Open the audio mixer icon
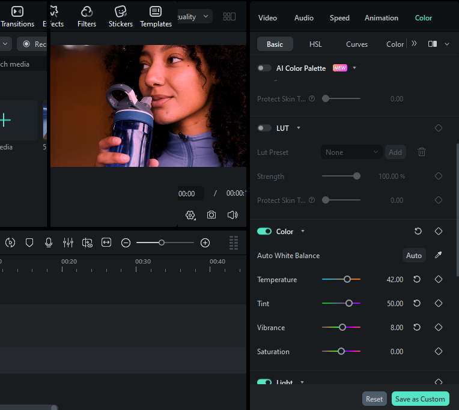Viewport: 459px width, 410px height. point(68,243)
